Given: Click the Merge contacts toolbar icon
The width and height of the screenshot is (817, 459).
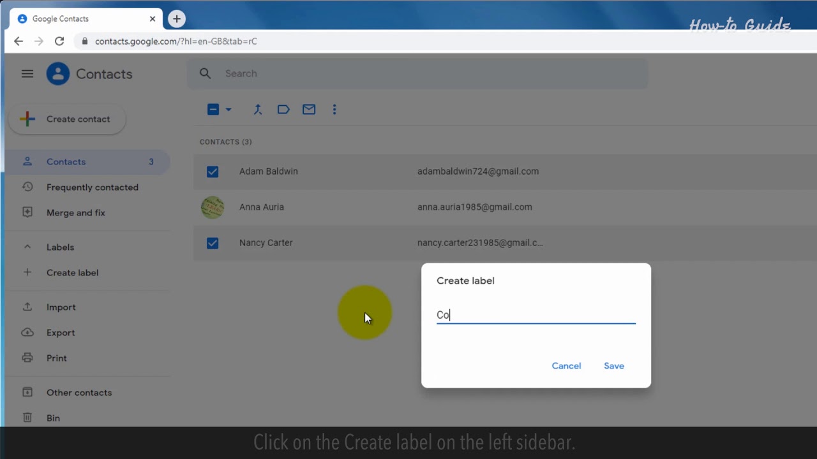Looking at the screenshot, I should 258,110.
